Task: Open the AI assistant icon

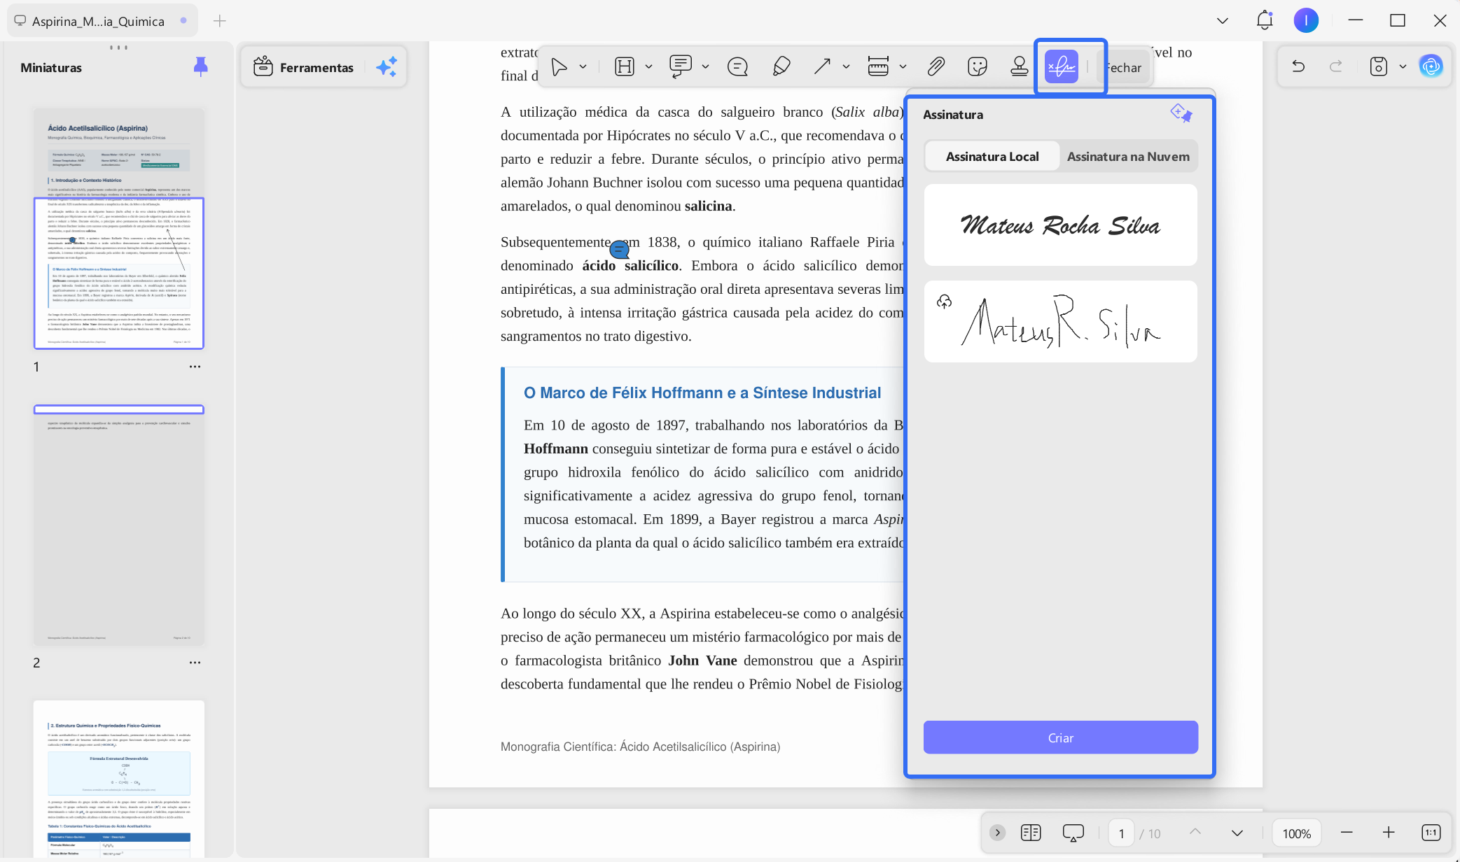Action: tap(1431, 67)
